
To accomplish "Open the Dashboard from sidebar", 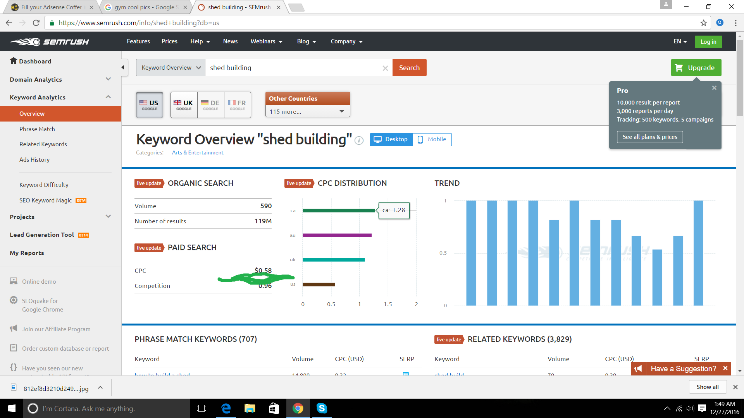I will [x=31, y=61].
